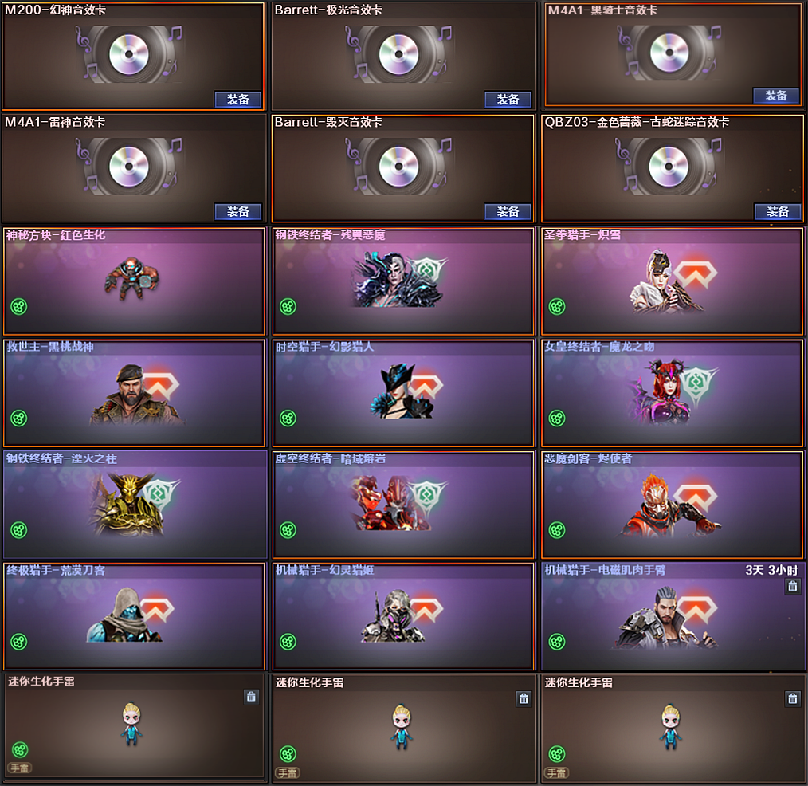
Task: Select the 终极猎手-荒漠刀客 character card
Action: pos(134,616)
